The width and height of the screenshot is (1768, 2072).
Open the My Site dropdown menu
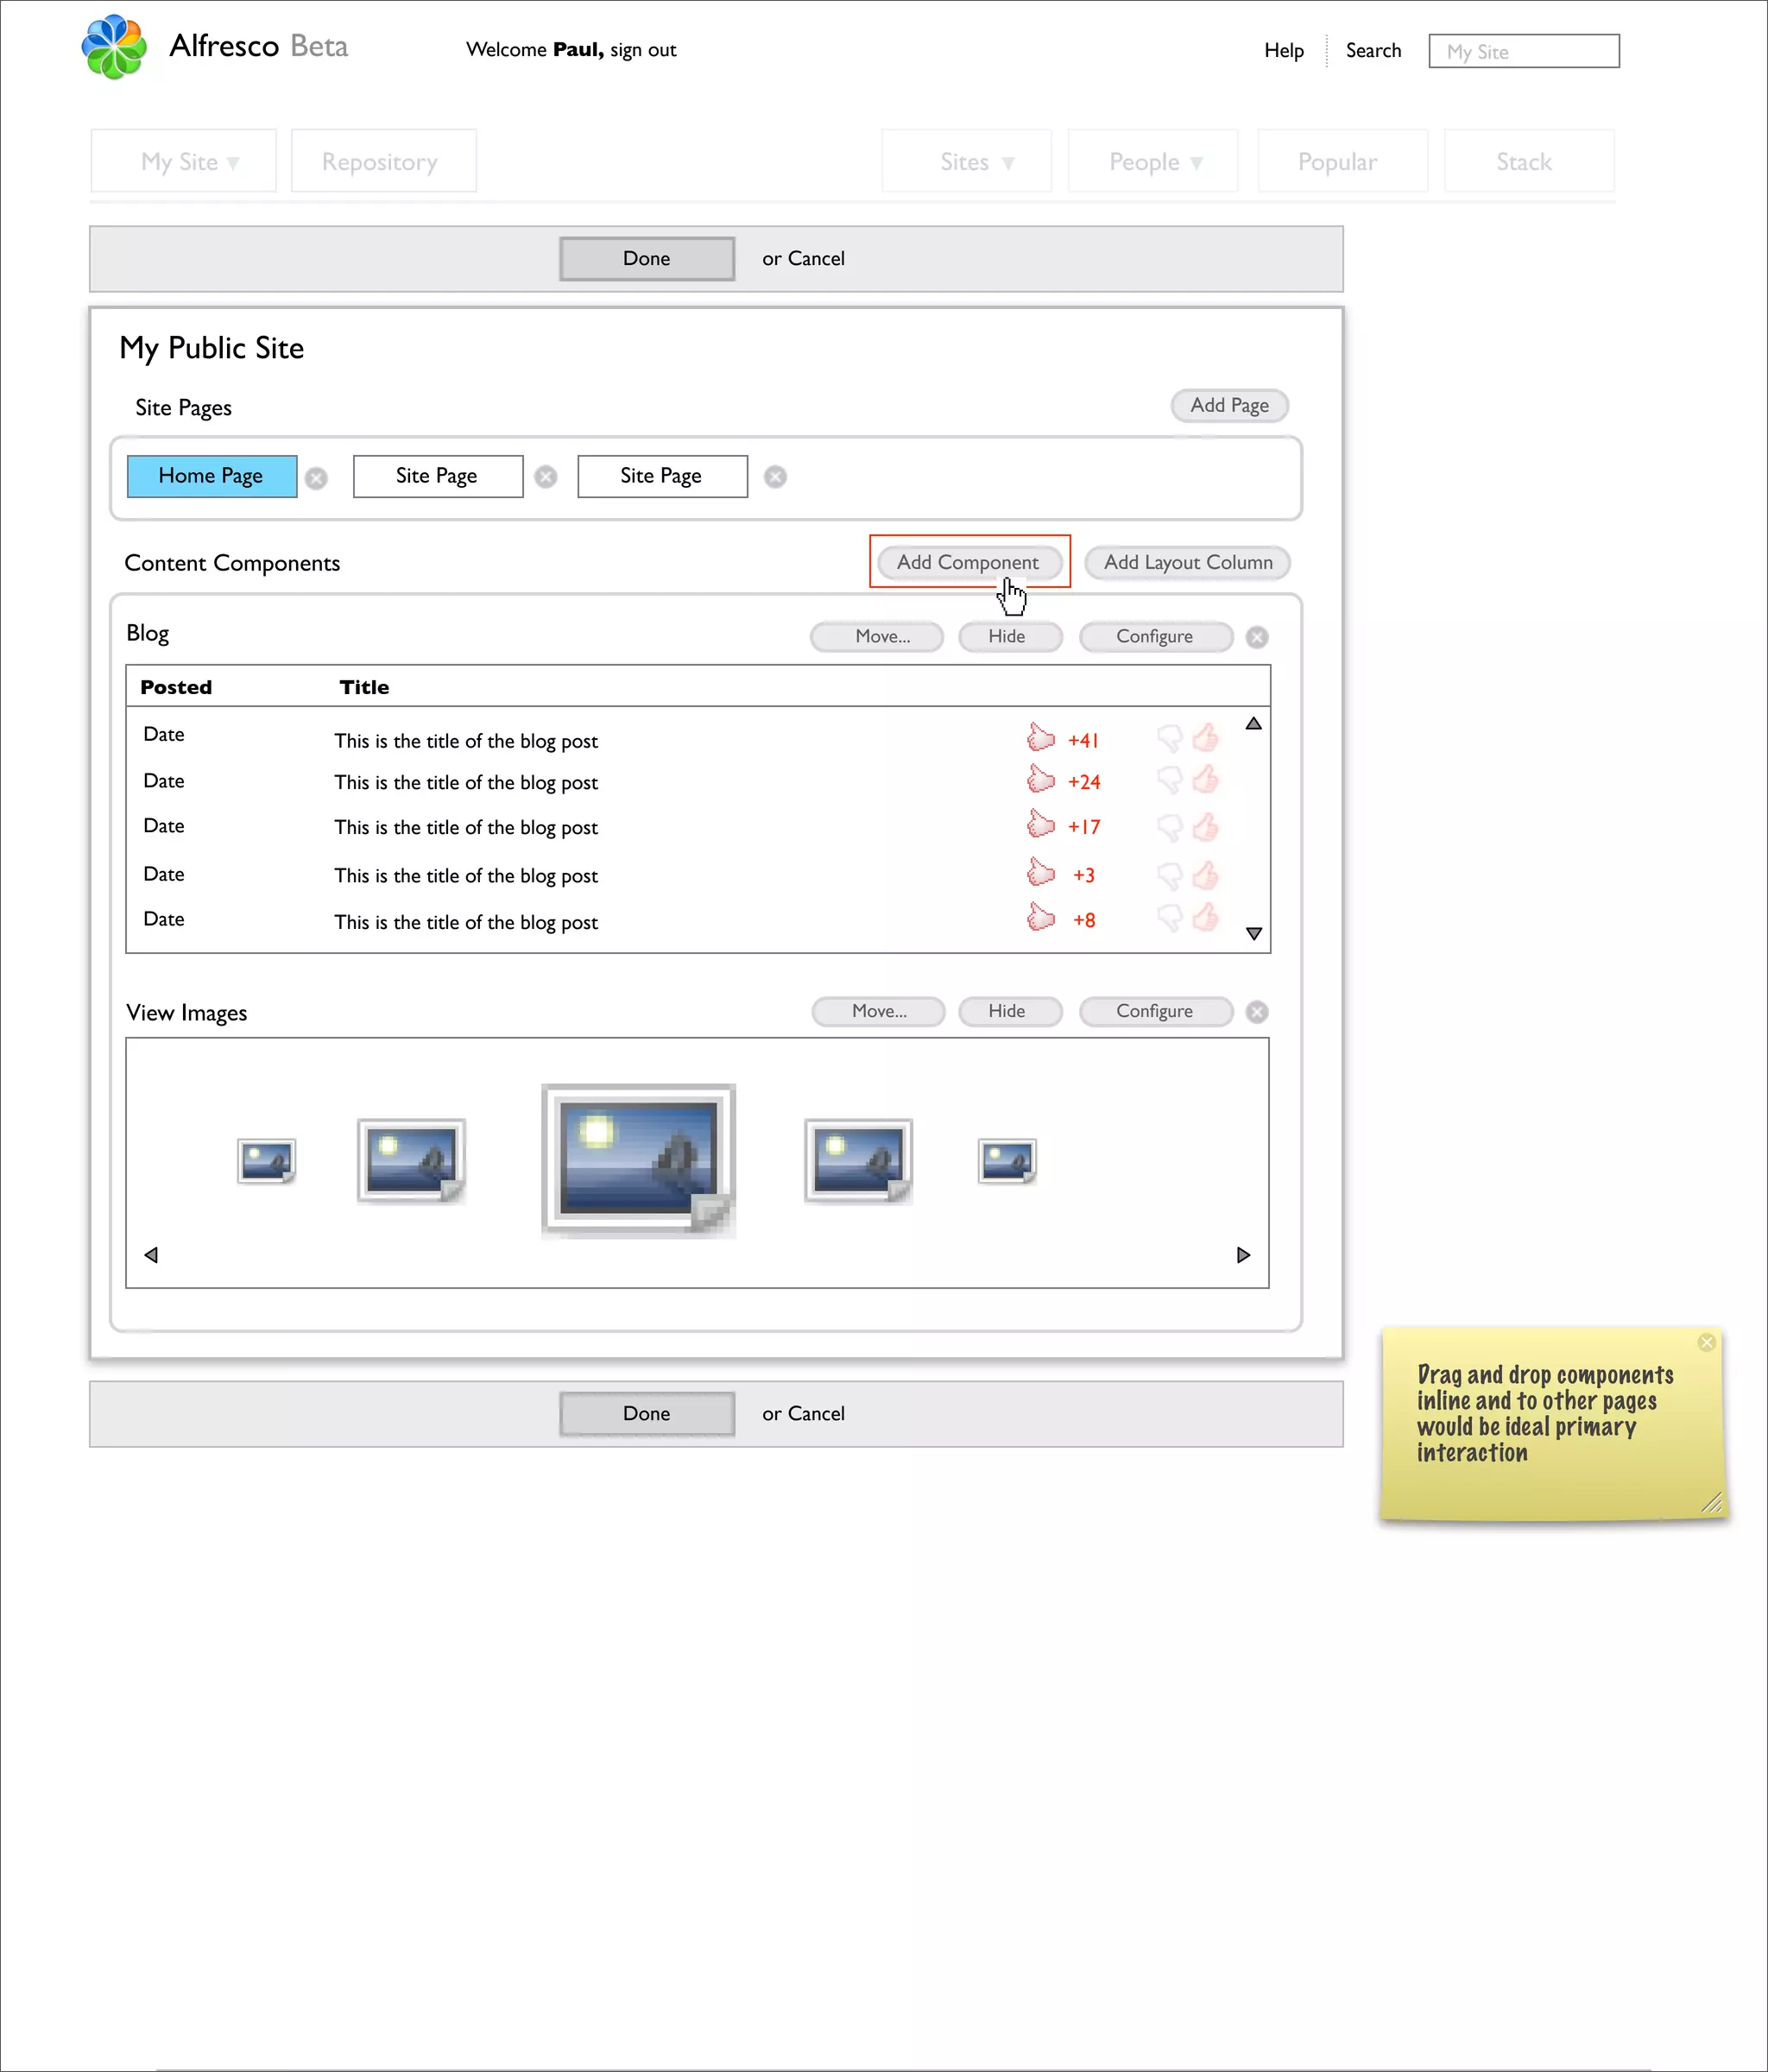tap(184, 161)
